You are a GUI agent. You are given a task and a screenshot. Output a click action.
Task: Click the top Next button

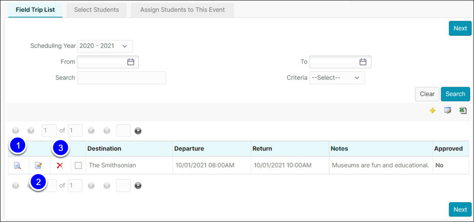[460, 28]
